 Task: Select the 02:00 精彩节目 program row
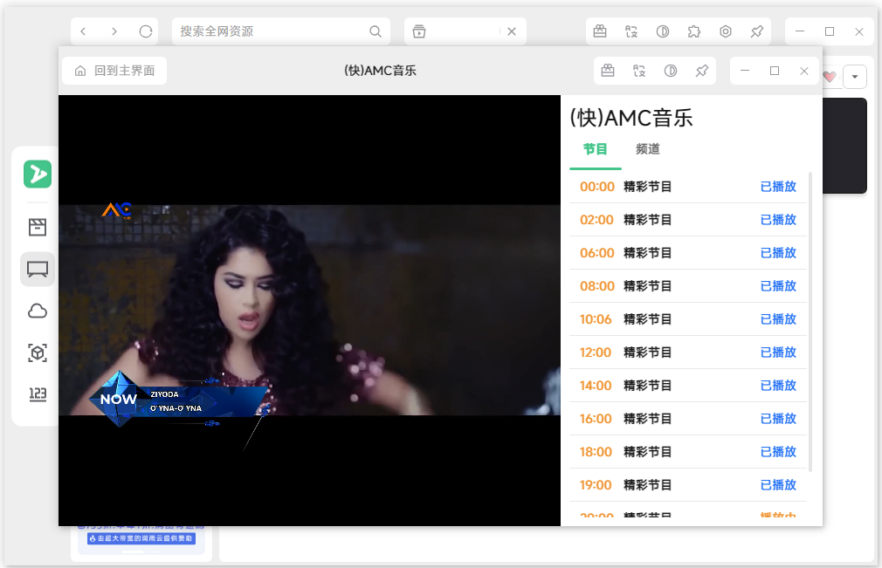[x=688, y=220]
